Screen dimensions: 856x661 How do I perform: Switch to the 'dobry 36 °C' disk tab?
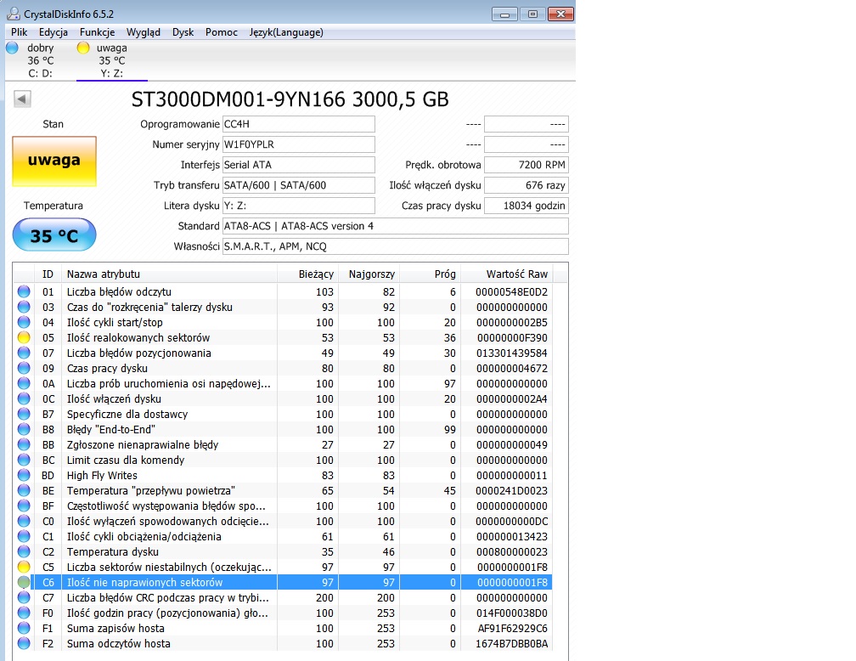[x=41, y=60]
